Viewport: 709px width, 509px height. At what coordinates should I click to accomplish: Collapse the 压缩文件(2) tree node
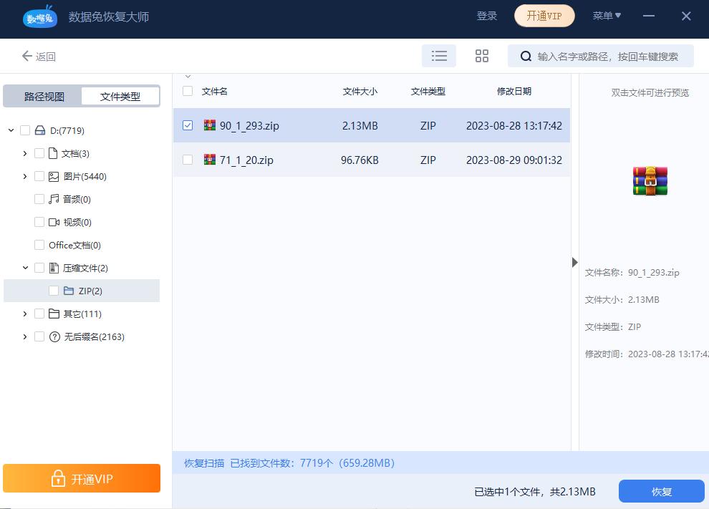[24, 268]
